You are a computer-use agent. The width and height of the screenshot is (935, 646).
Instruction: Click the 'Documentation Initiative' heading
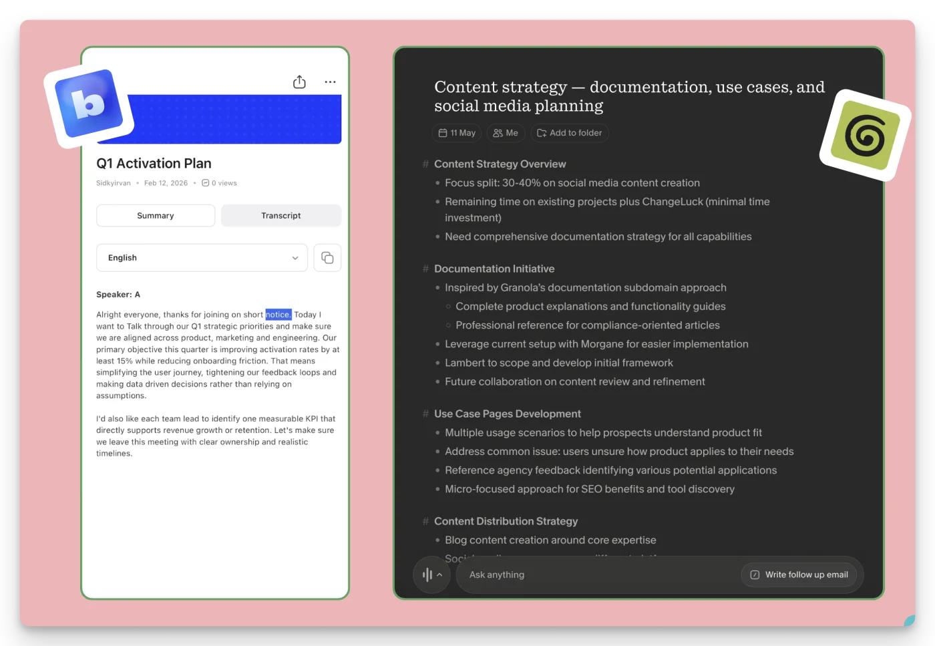(494, 269)
